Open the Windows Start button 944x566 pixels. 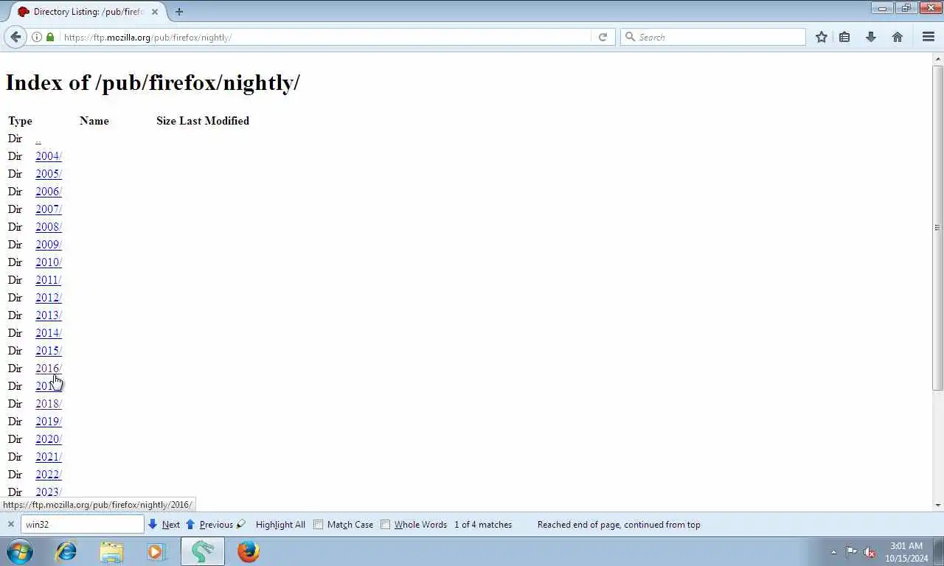click(x=20, y=551)
